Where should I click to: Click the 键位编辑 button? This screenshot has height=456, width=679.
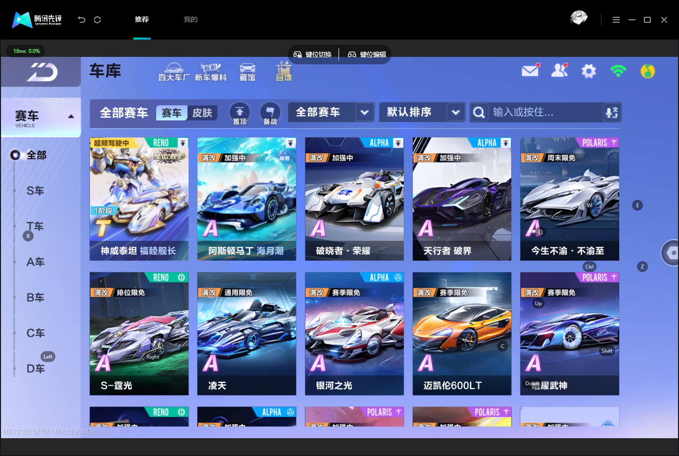coord(367,54)
